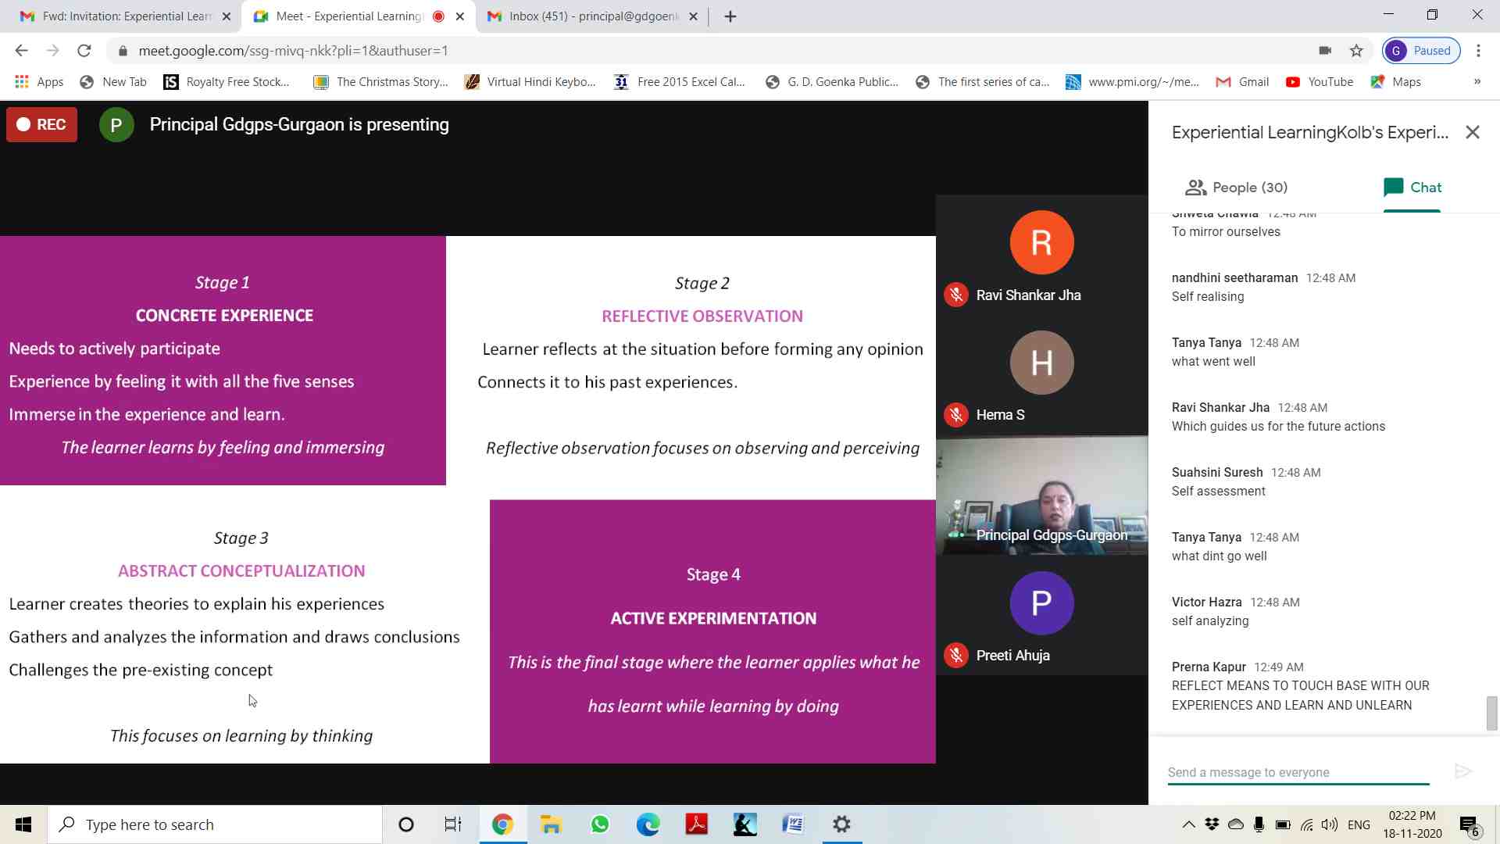Image resolution: width=1500 pixels, height=844 pixels.
Task: Go back in the browser
Action: [x=21, y=51]
